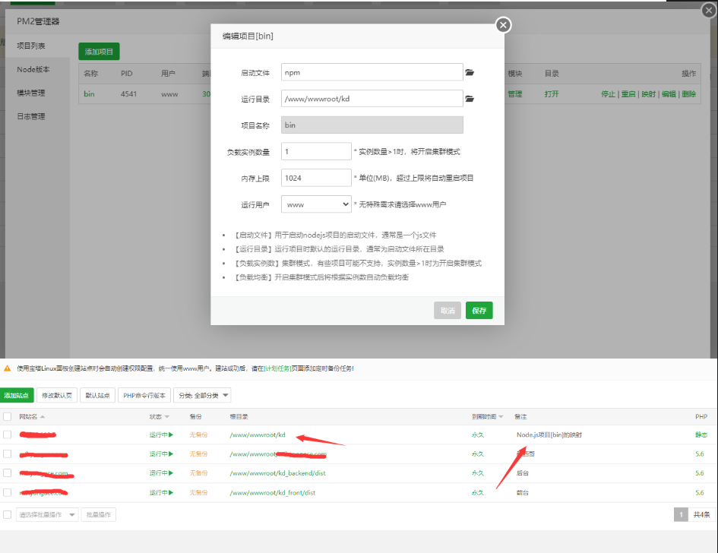Viewport: 718px width, 553px height.
Task: Toggle the select-all checkbox in site table header
Action: pyautogui.click(x=8, y=417)
